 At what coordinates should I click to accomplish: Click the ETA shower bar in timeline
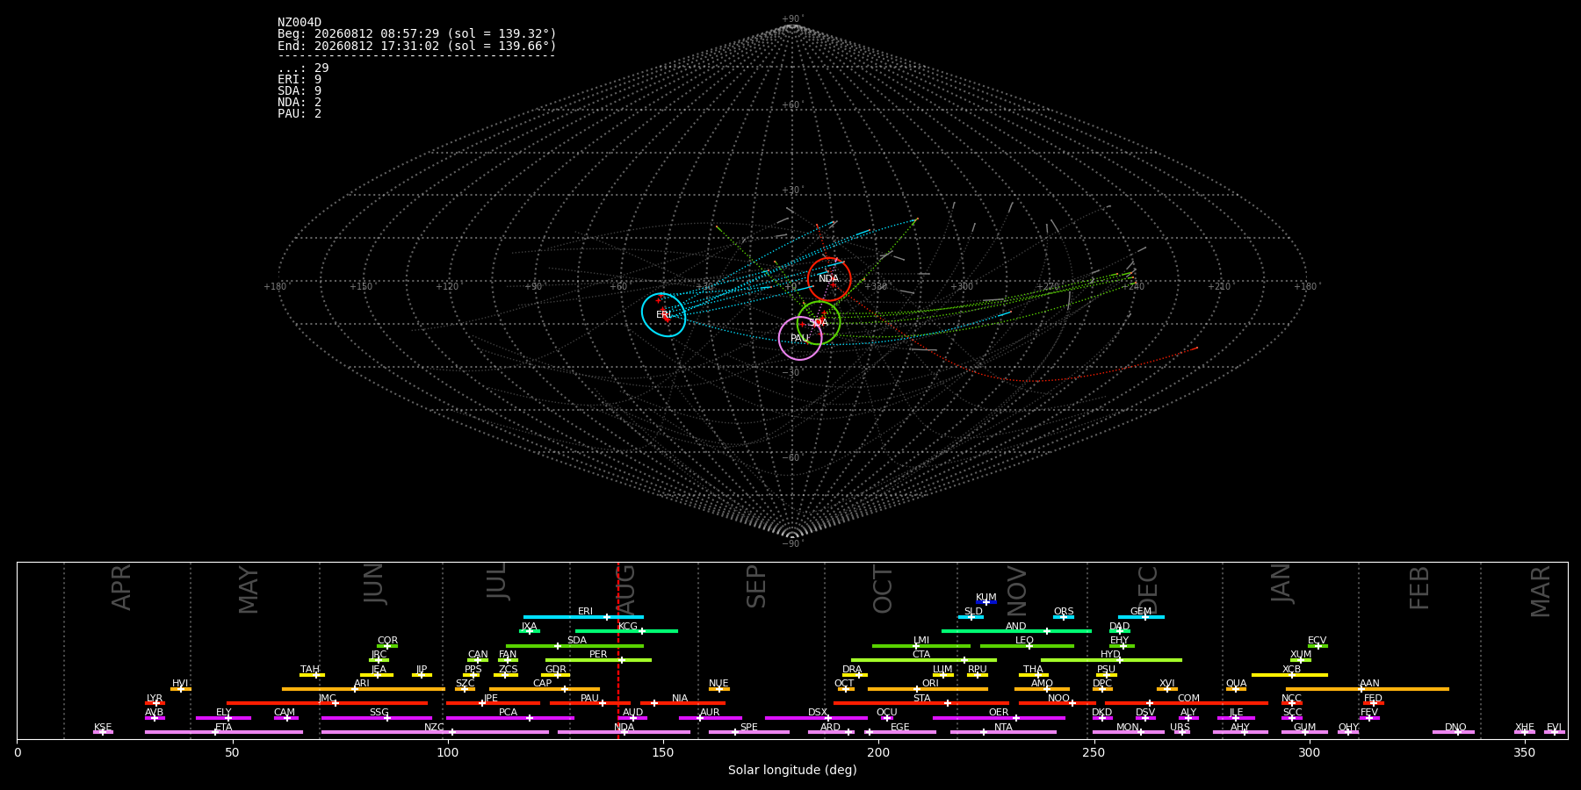click(224, 732)
